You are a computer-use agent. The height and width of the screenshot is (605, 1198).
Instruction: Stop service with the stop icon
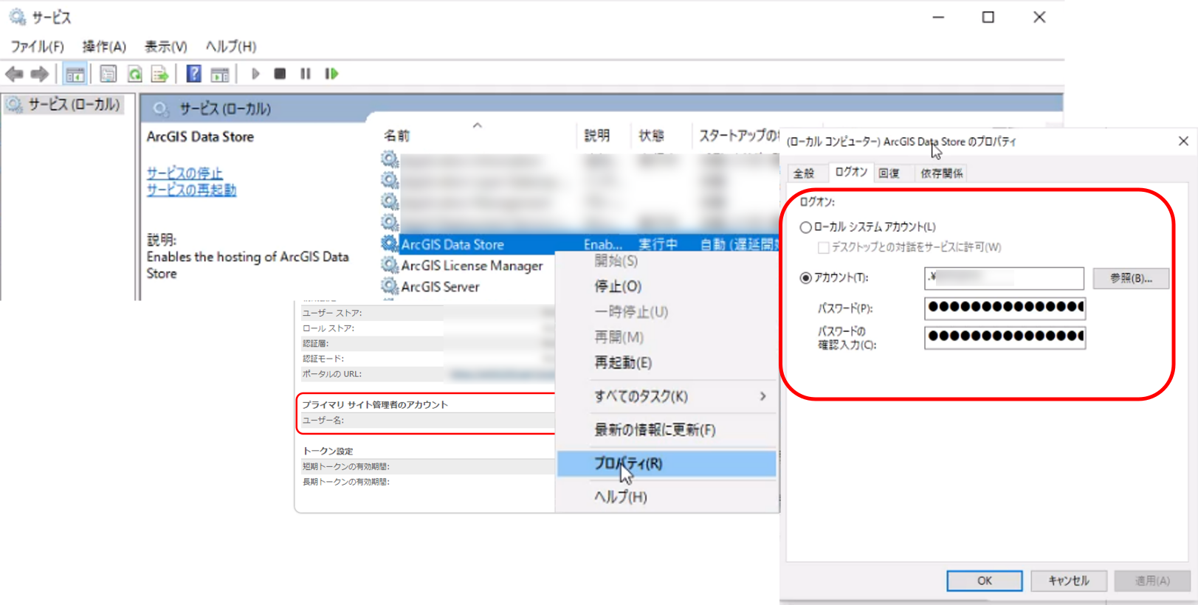[x=280, y=74]
